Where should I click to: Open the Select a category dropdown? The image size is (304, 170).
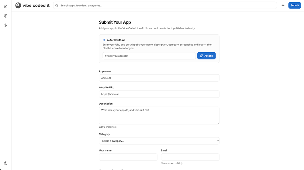(x=159, y=141)
